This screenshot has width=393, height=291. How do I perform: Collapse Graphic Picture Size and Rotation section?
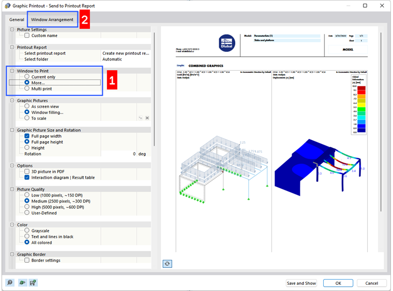click(x=12, y=130)
